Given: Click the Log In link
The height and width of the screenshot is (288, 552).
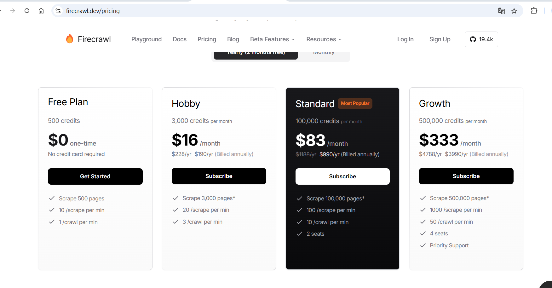Looking at the screenshot, I should point(405,39).
